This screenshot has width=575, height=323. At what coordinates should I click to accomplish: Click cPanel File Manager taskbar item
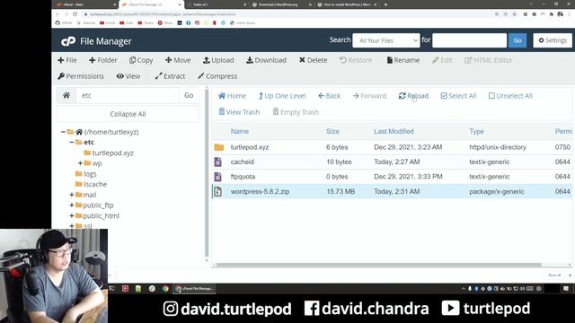pos(195,289)
